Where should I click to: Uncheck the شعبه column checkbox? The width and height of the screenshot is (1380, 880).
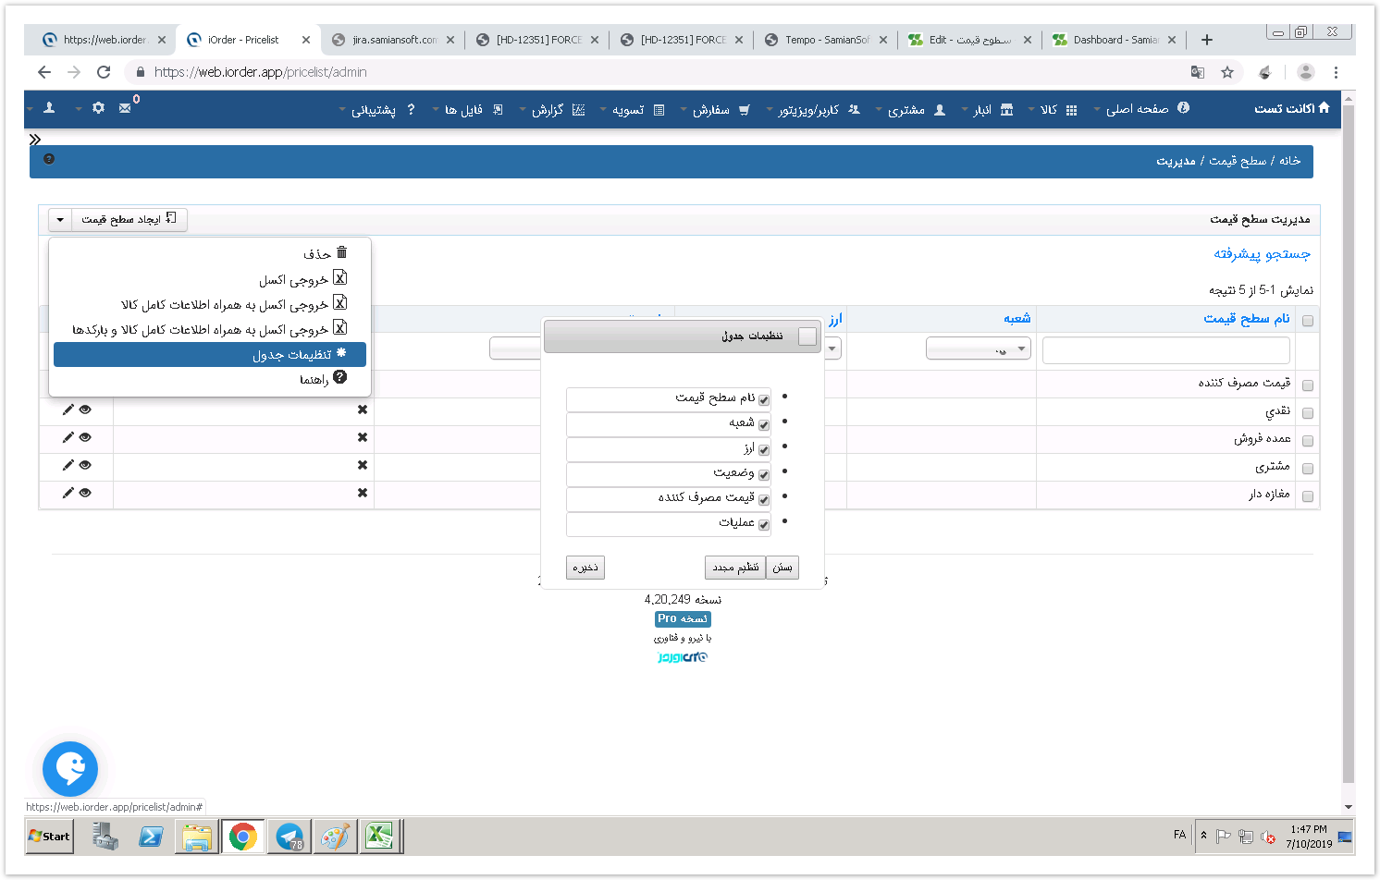coord(764,425)
